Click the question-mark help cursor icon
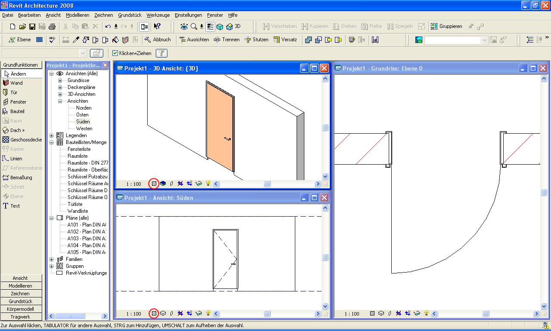The width and height of the screenshot is (551, 331). tap(157, 27)
